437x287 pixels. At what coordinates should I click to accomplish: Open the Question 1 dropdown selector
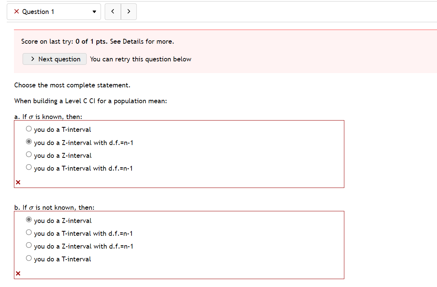pos(54,12)
